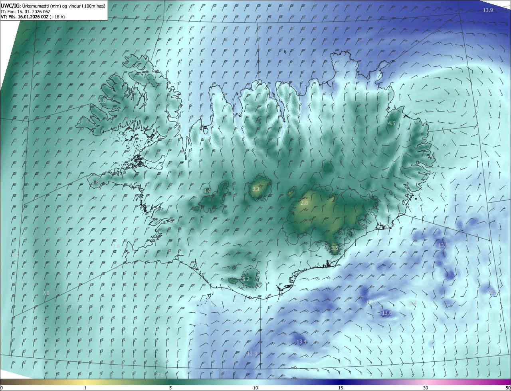Click the 13.6 value label

(x=387, y=313)
